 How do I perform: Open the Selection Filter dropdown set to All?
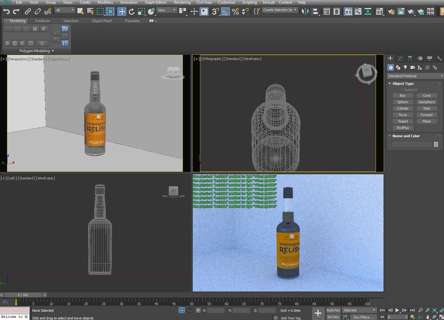[65, 10]
